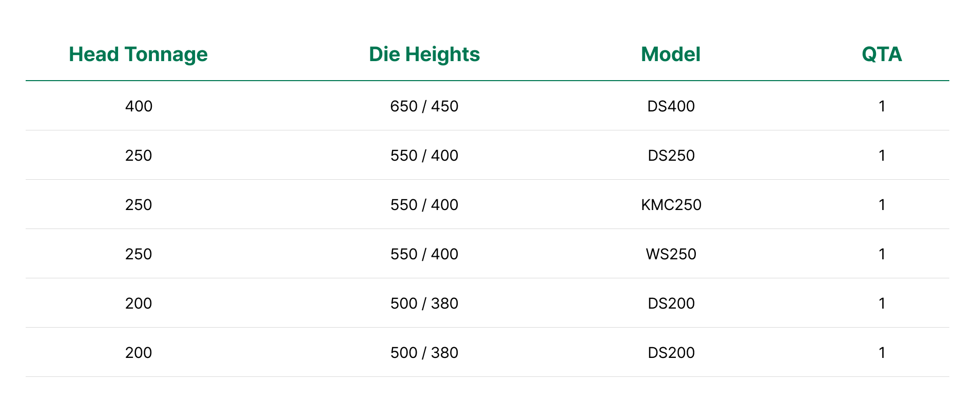Click the Die Heights column header
This screenshot has height=418, width=975.
pos(424,54)
